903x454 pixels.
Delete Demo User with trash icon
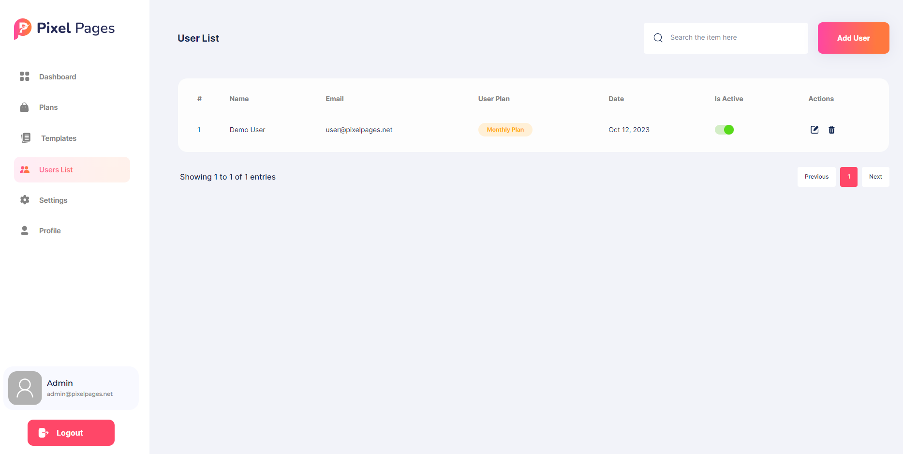[x=831, y=130]
